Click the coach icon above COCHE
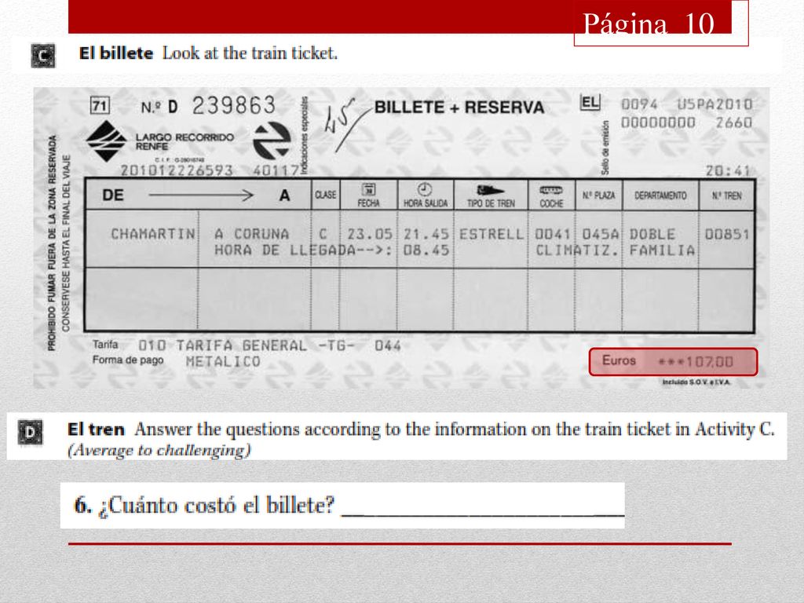Viewport: 804px width, 603px height. 551,190
